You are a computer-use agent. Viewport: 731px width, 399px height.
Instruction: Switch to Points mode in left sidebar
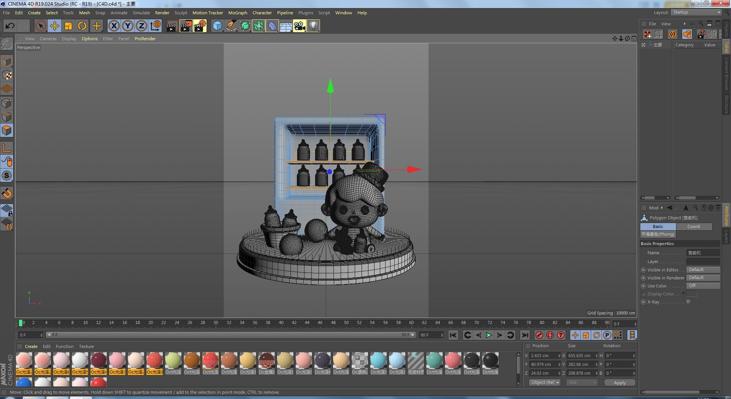pyautogui.click(x=7, y=103)
